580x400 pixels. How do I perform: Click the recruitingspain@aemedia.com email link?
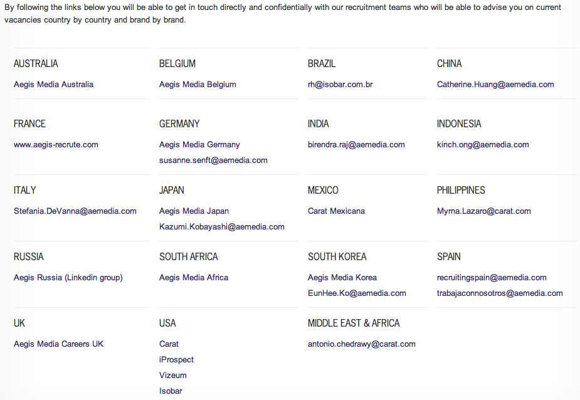[492, 278]
